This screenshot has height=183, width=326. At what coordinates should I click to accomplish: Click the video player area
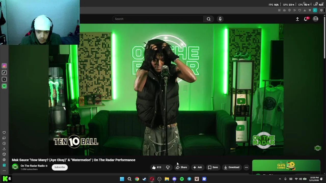166,89
